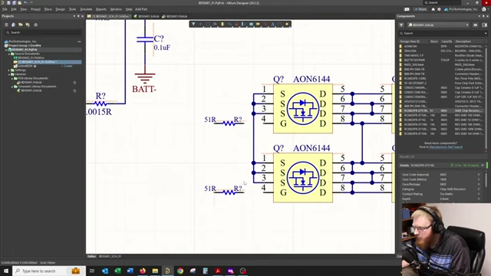Select the Editor tab at bottom

pos(91,256)
